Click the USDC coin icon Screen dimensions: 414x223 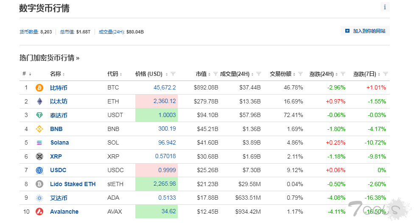click(39, 170)
